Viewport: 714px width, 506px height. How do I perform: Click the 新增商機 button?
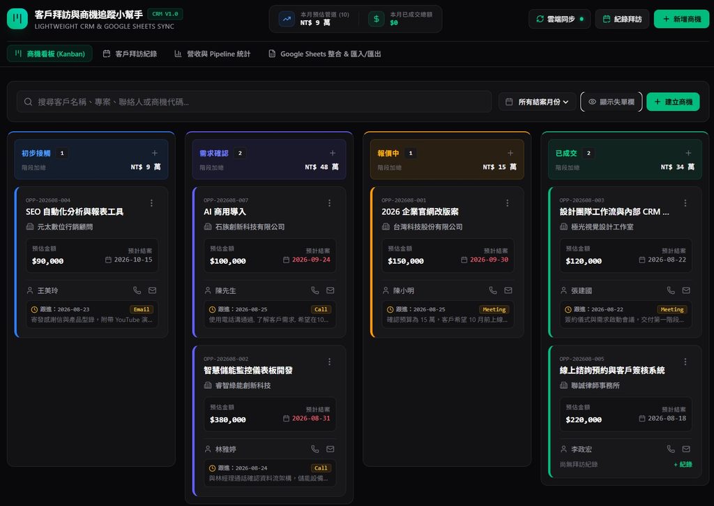(x=682, y=19)
